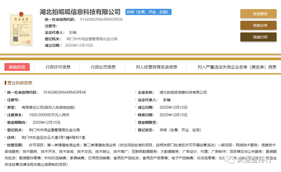This screenshot has width=281, height=172.
Task: Go to 列入经营异常名录信息 tab
Action: [x=156, y=67]
